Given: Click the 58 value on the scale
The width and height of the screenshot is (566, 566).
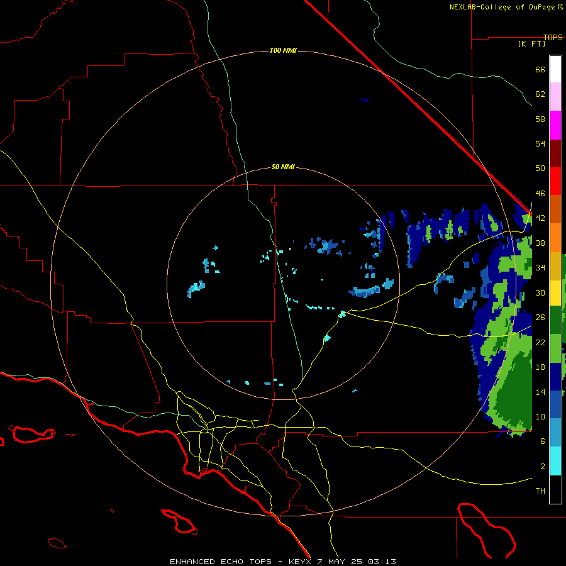Looking at the screenshot, I should pos(540,119).
